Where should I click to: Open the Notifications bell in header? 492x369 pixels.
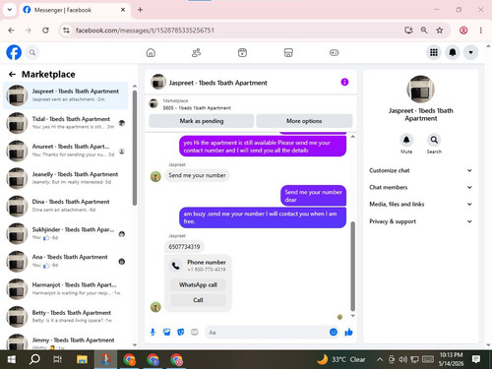pos(453,52)
